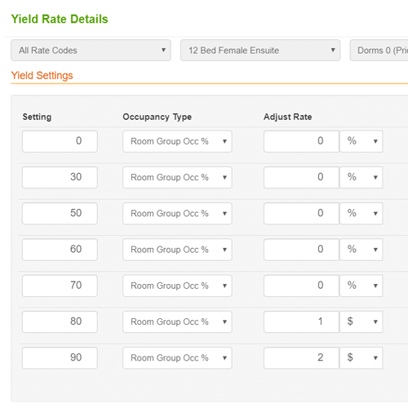Click the Setting field containing 60
The height and width of the screenshot is (408, 408).
pos(60,250)
